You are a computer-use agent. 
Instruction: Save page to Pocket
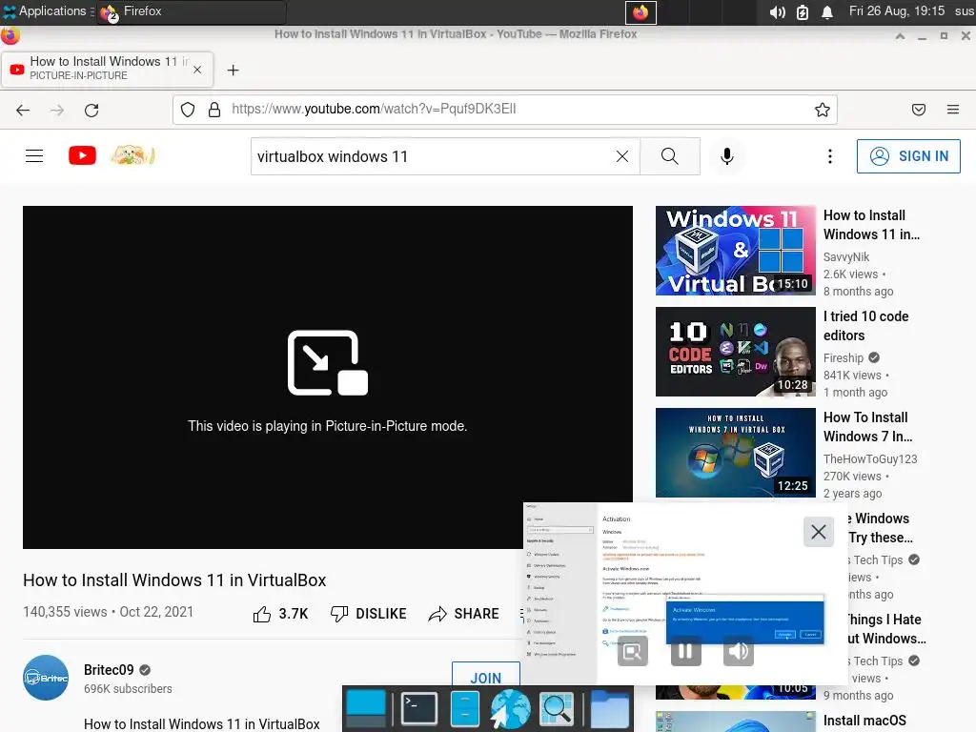tap(918, 110)
